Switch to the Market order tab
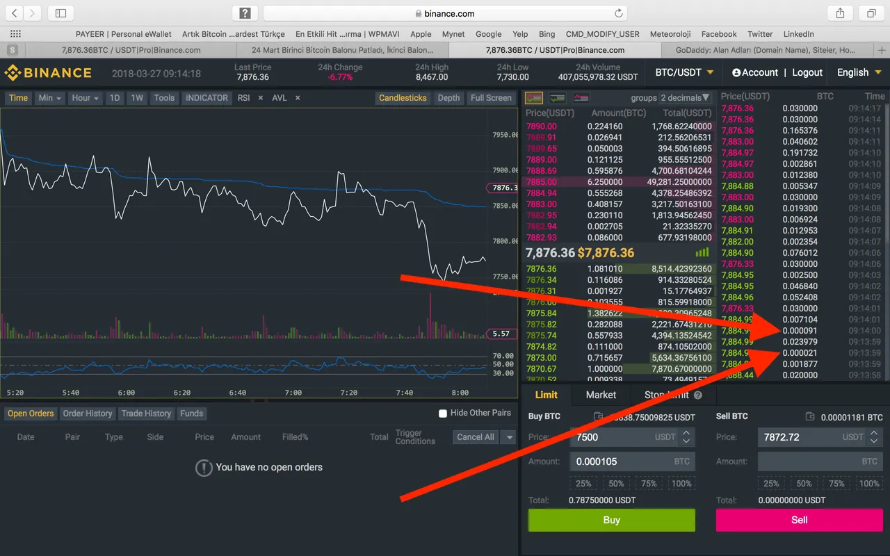The image size is (890, 556). [x=601, y=395]
